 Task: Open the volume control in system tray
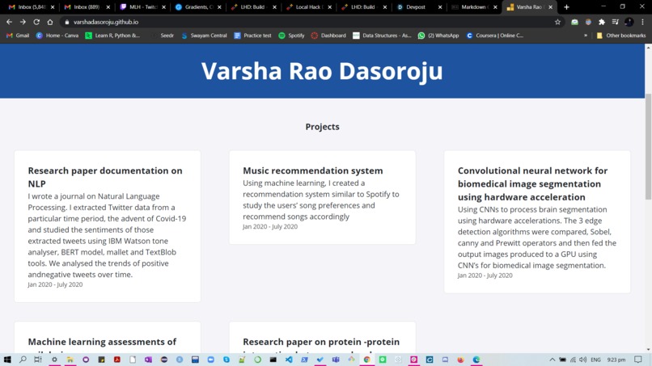click(583, 360)
